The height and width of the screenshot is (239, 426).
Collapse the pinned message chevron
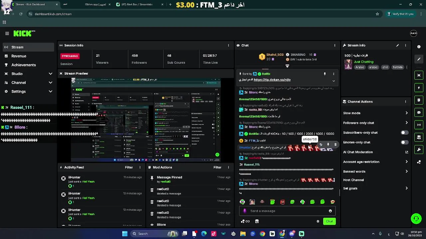(333, 81)
